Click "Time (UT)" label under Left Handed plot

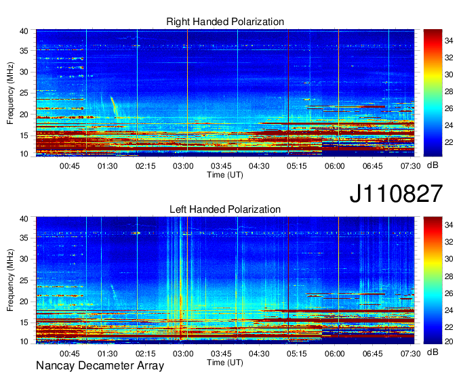225,362
